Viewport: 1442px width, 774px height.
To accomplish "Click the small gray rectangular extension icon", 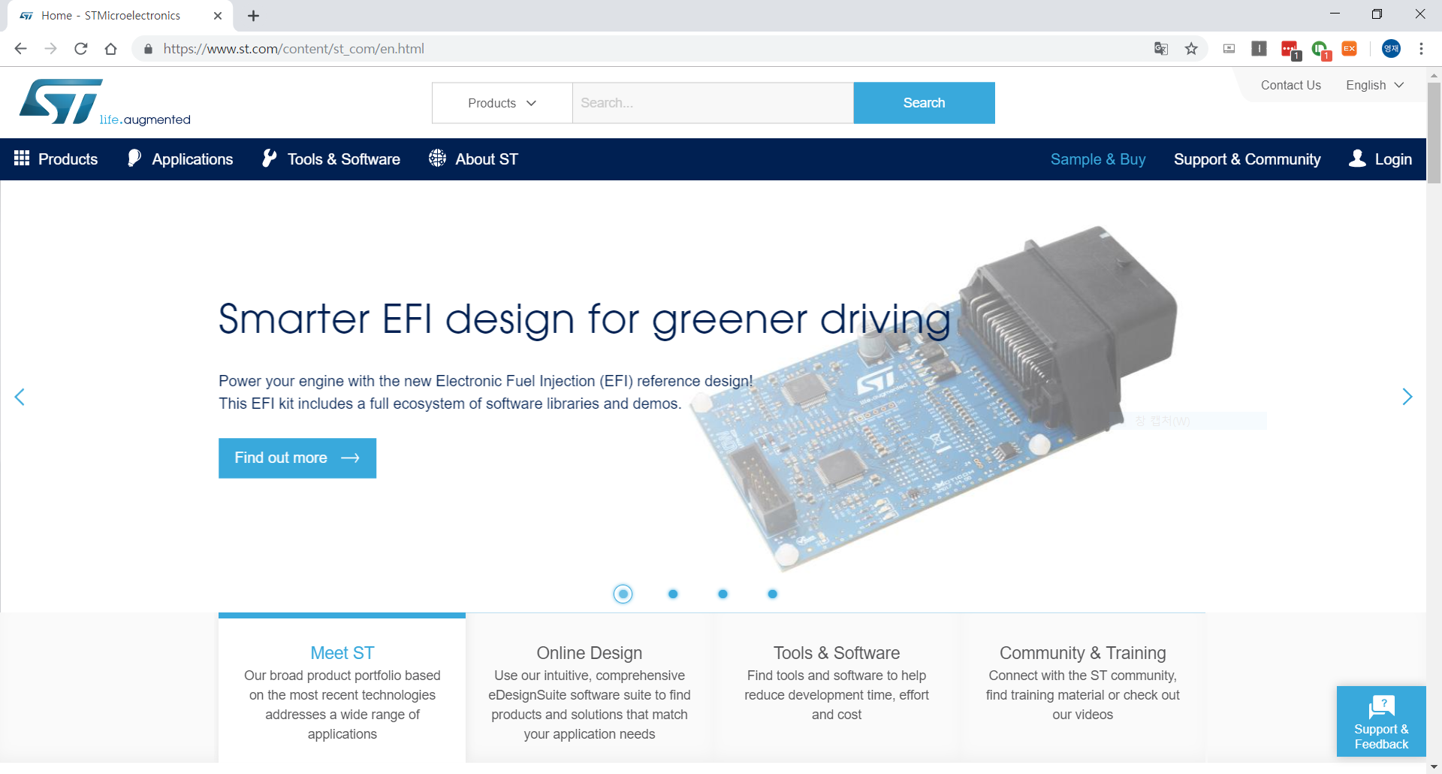I will (1229, 49).
